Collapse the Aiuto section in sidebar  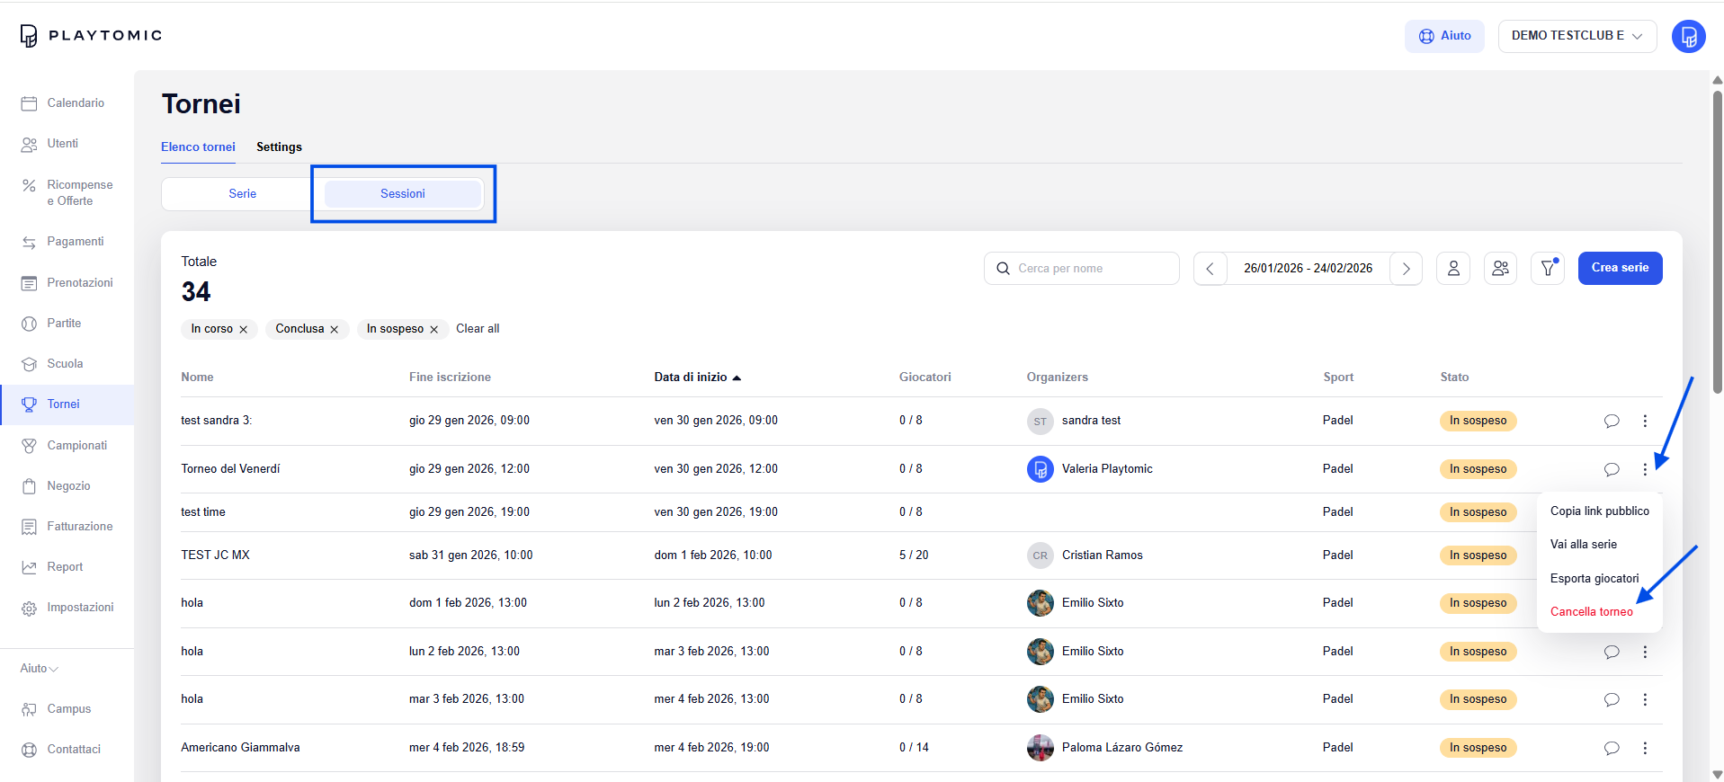pyautogui.click(x=39, y=669)
